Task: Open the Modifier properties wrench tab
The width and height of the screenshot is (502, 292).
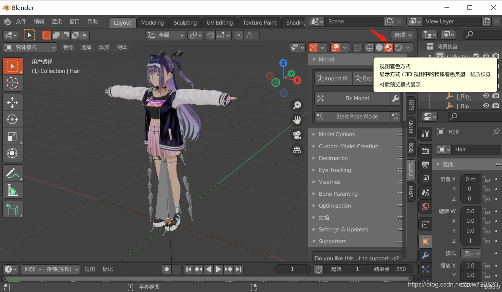Action: tap(425, 255)
